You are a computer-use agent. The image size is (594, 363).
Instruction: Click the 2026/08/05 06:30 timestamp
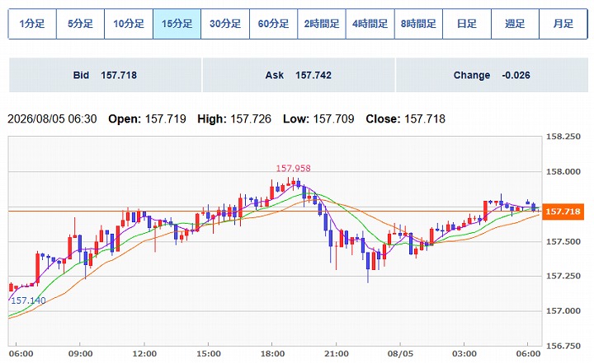[x=52, y=119]
